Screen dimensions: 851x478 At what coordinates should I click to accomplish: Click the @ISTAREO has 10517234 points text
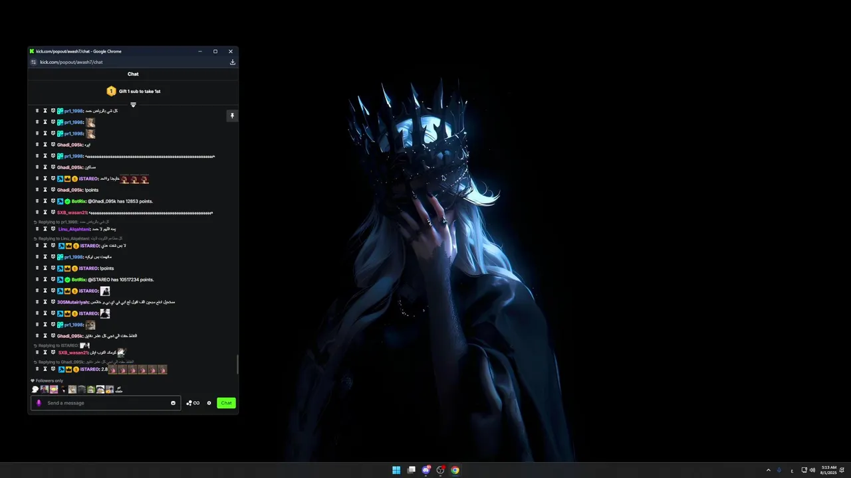(120, 279)
